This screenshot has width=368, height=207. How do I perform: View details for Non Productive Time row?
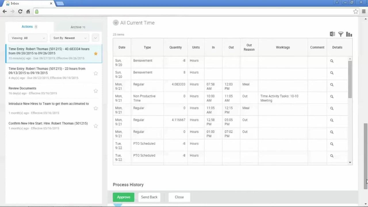pyautogui.click(x=332, y=97)
